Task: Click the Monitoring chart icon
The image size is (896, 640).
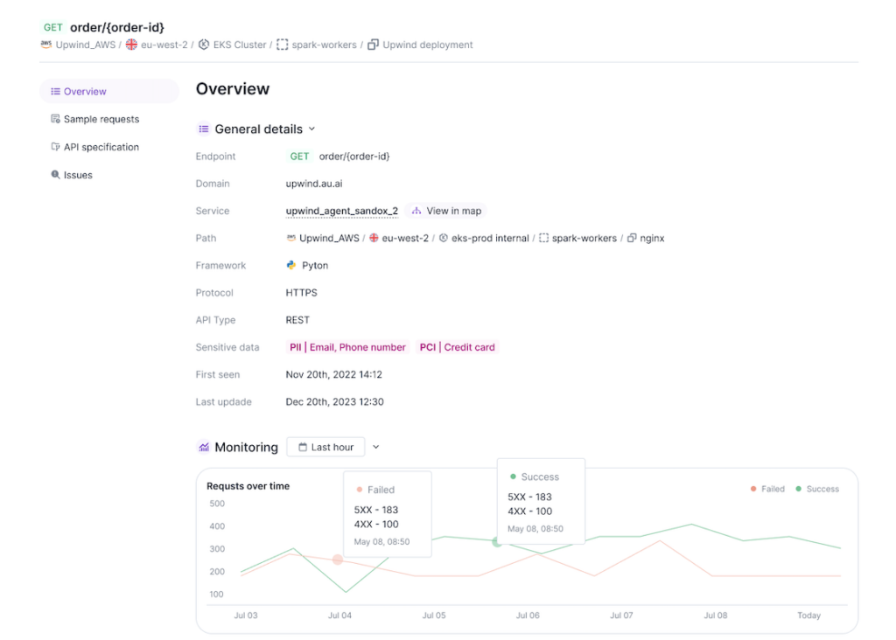Action: tap(205, 447)
